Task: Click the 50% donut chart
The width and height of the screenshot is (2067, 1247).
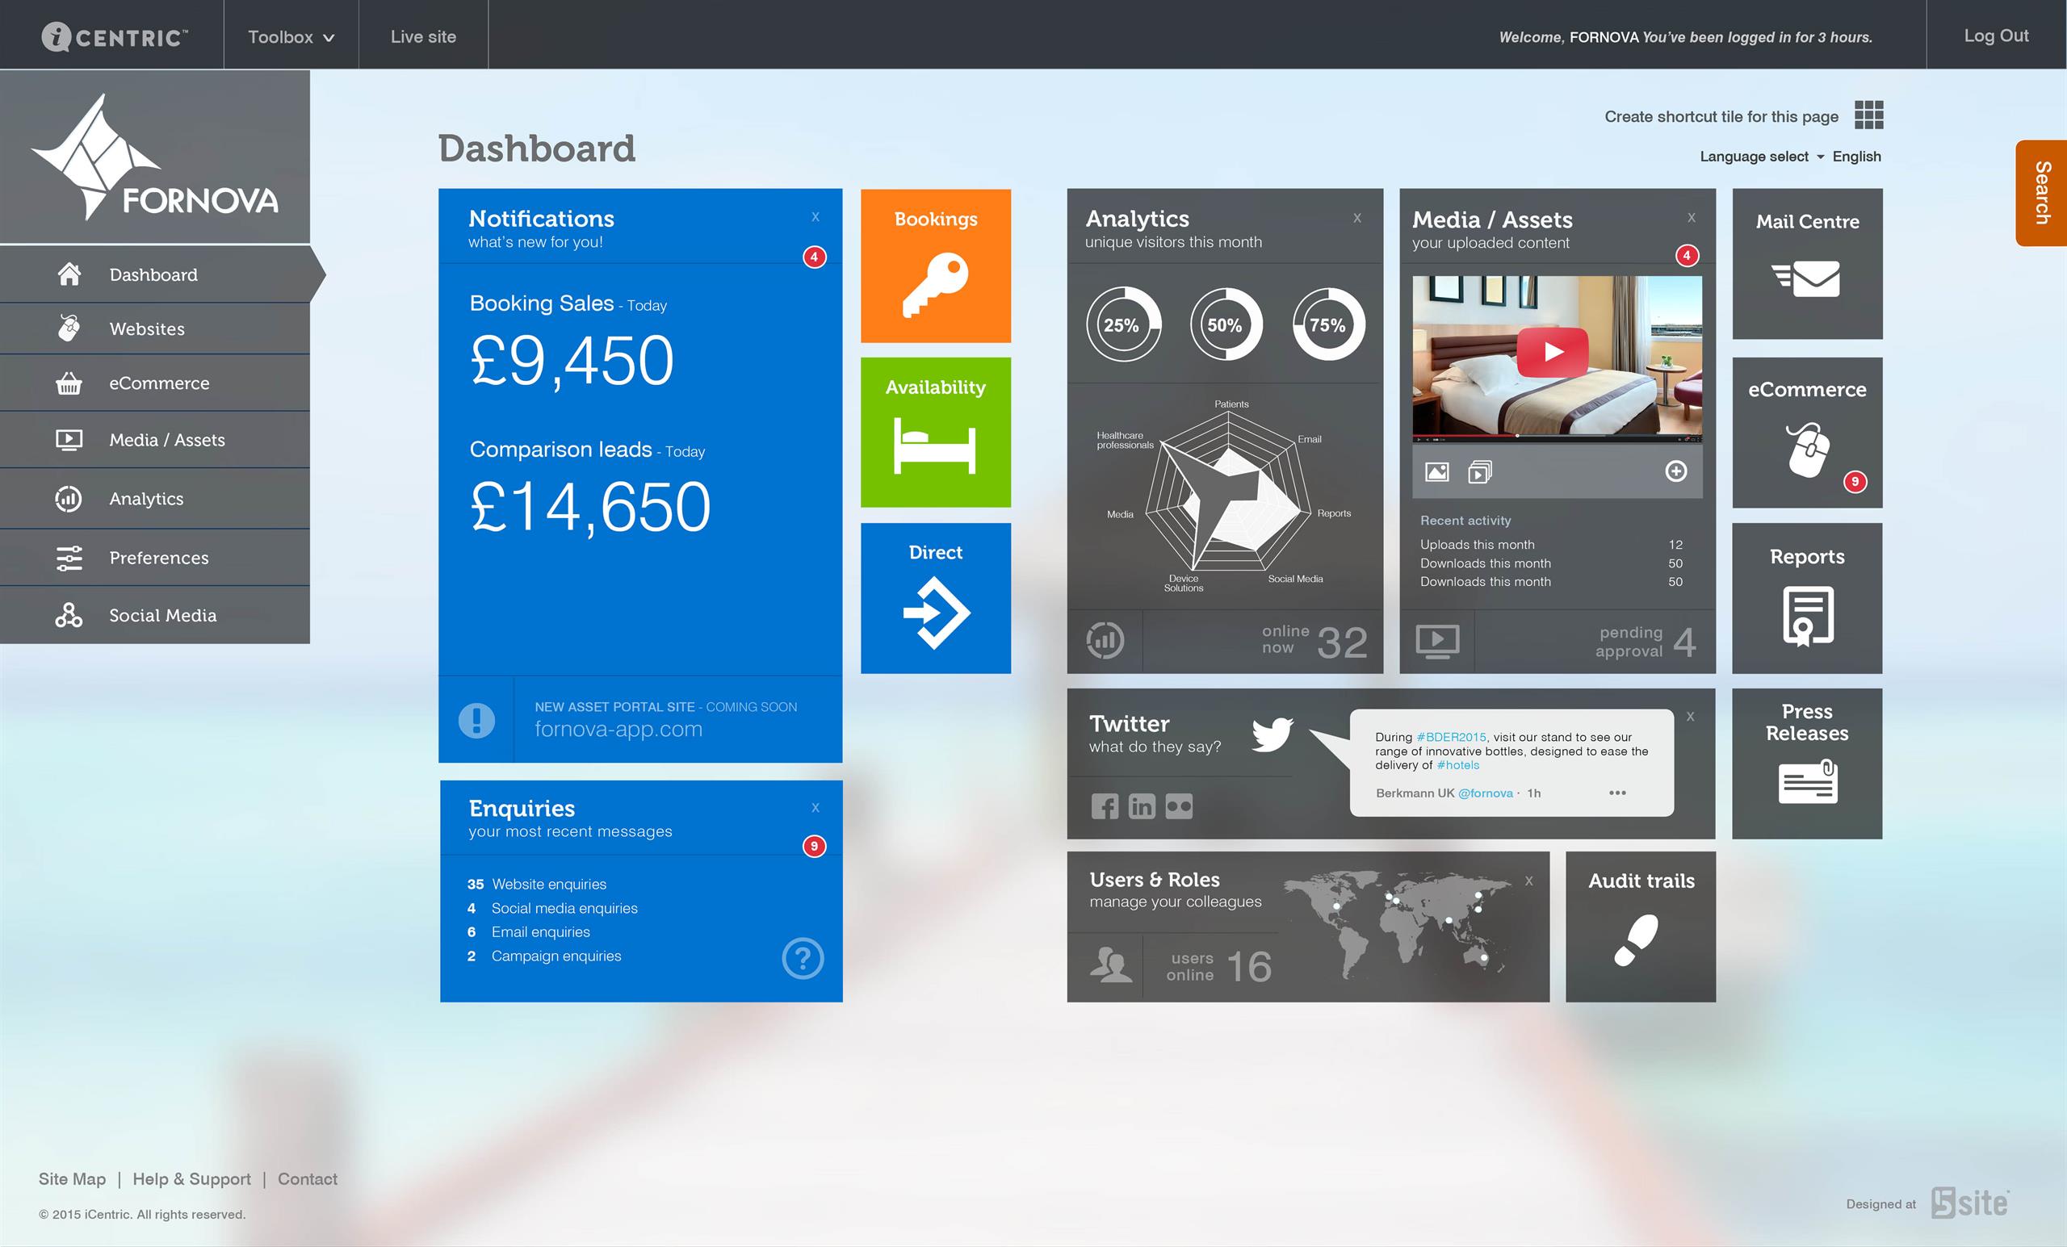Action: coord(1226,324)
